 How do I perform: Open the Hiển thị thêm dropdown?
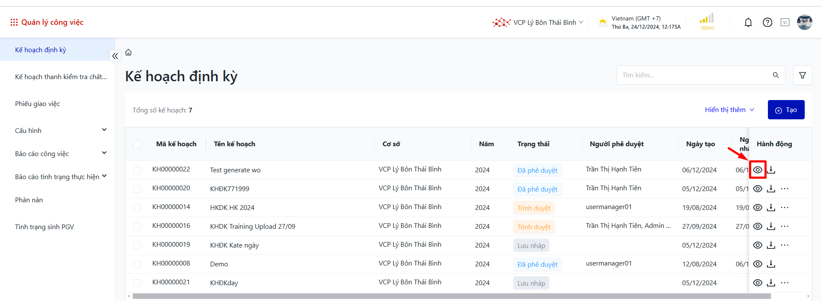729,110
